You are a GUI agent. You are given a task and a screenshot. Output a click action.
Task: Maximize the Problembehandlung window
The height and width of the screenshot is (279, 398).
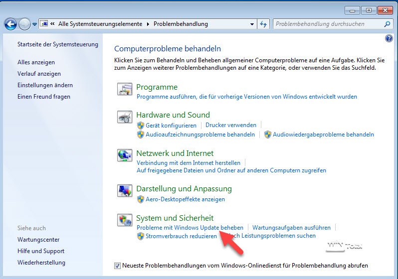369,10
